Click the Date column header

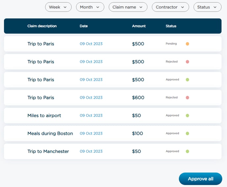click(x=84, y=26)
